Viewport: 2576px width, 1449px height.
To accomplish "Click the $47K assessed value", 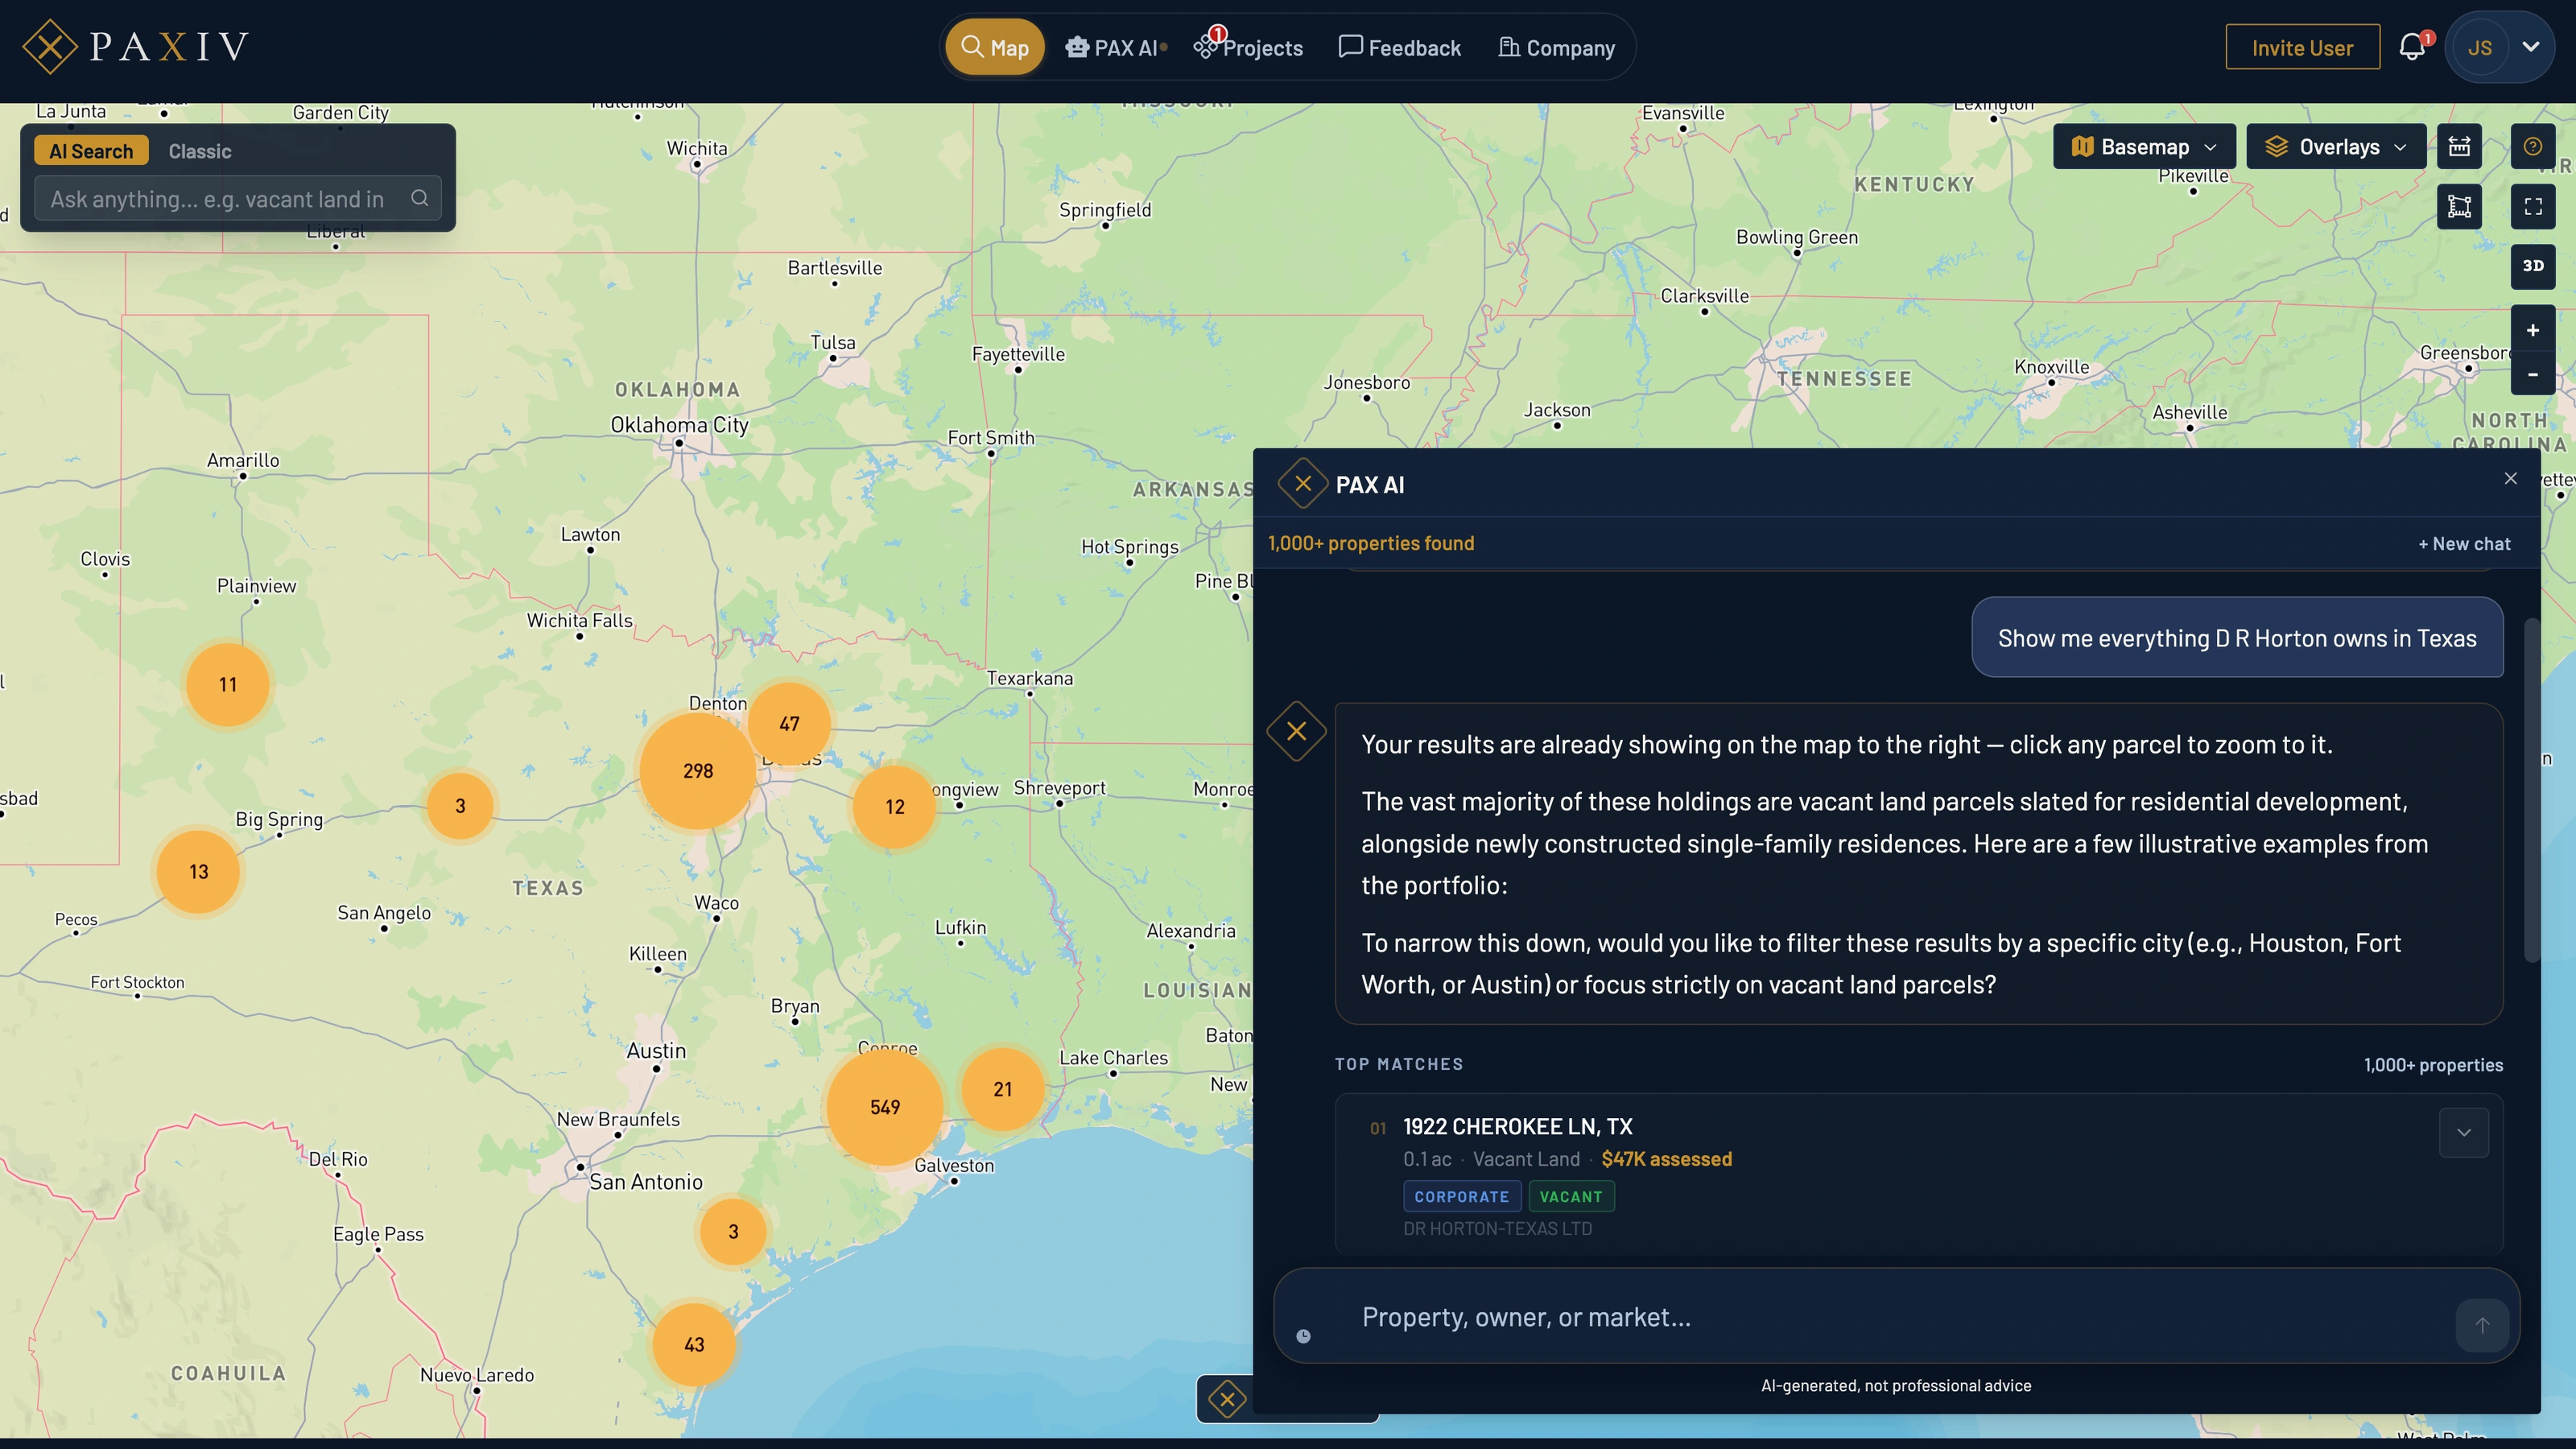I will point(1666,1159).
